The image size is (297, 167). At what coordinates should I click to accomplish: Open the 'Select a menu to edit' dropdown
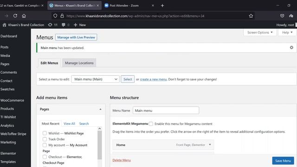(96, 79)
